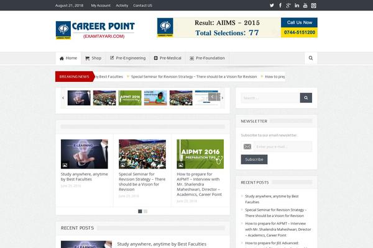This screenshot has height=248, width=373.
Task: Open the E-Learning image in bottom Recent Posts list
Action: click(x=86, y=244)
